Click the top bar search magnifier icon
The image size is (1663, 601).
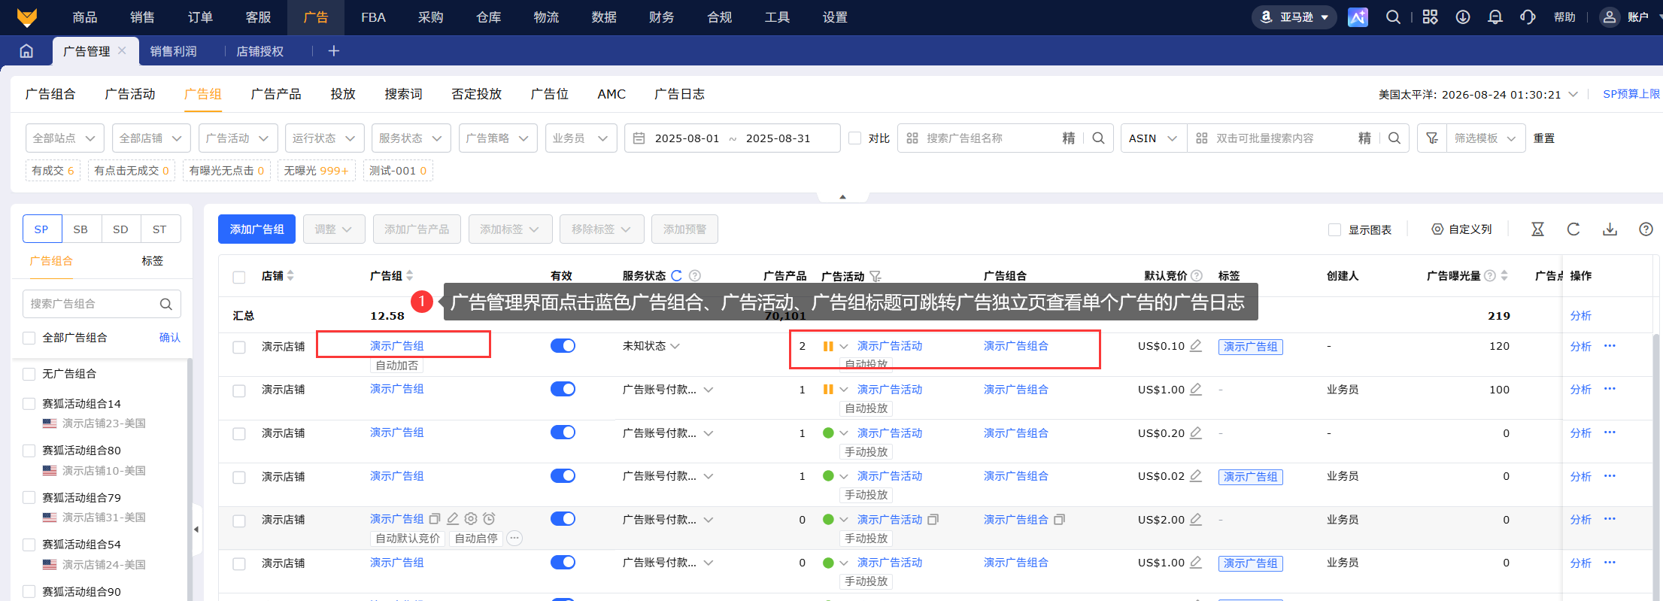pyautogui.click(x=1393, y=17)
